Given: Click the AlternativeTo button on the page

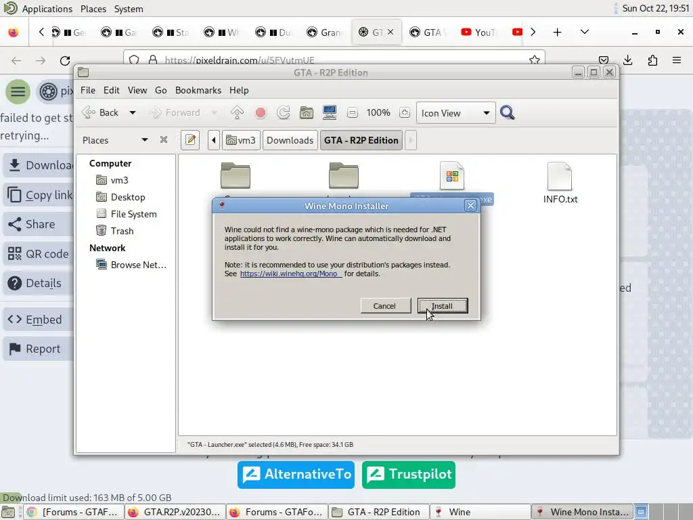Looking at the screenshot, I should coord(296,475).
